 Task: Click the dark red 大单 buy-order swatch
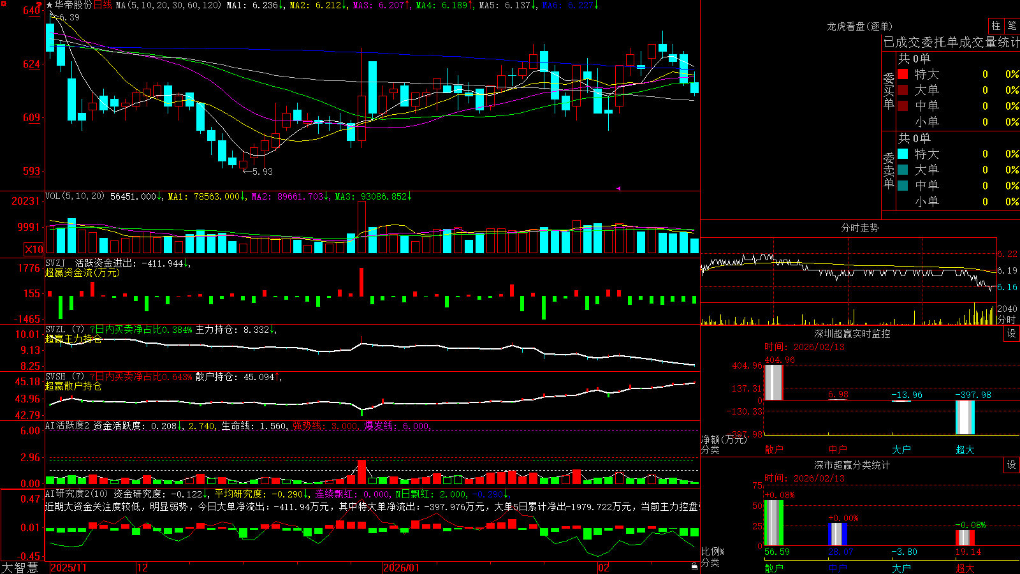coord(903,90)
